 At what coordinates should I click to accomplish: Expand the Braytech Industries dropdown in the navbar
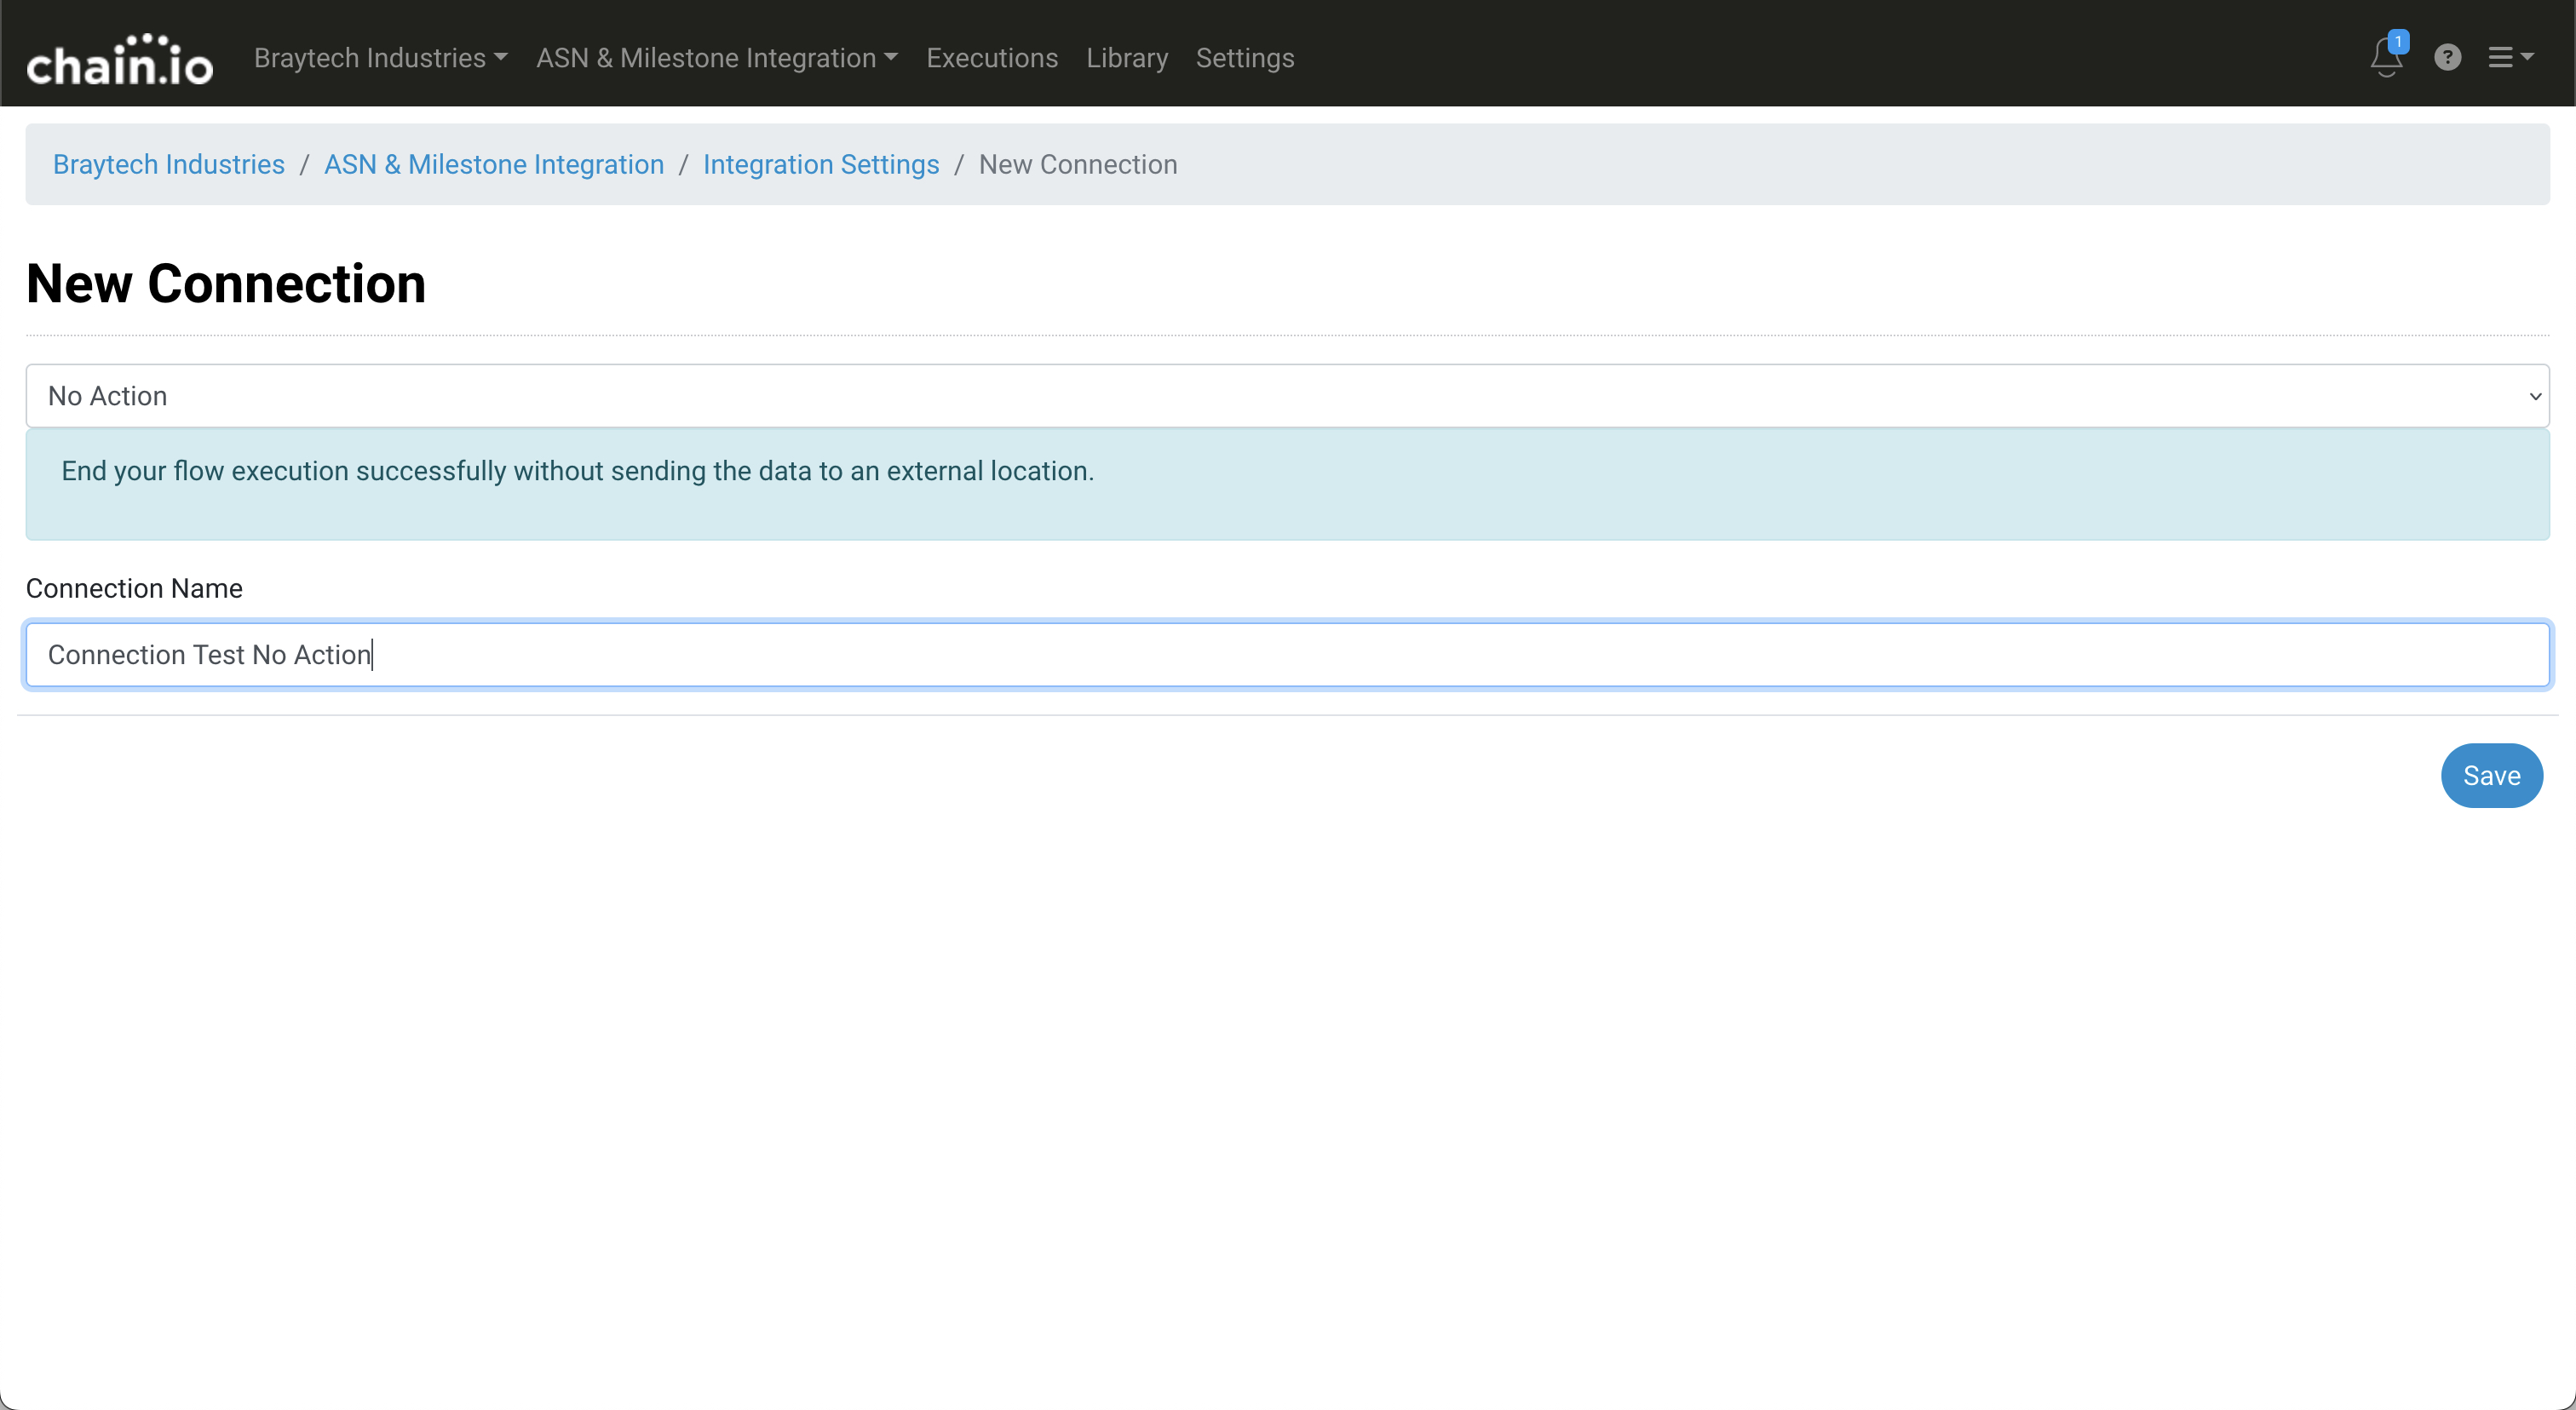(380, 58)
